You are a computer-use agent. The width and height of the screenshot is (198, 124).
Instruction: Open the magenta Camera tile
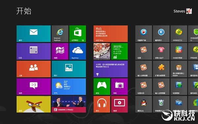click(119, 87)
